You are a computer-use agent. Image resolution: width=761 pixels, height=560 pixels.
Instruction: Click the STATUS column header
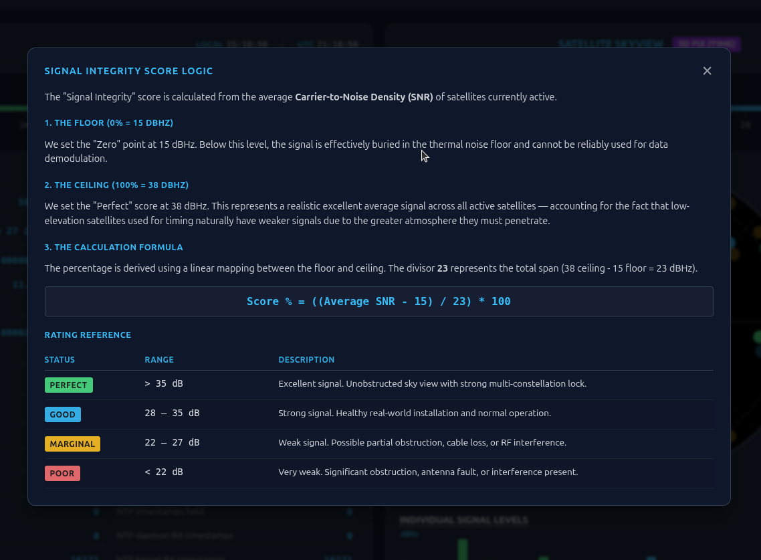[60, 359]
